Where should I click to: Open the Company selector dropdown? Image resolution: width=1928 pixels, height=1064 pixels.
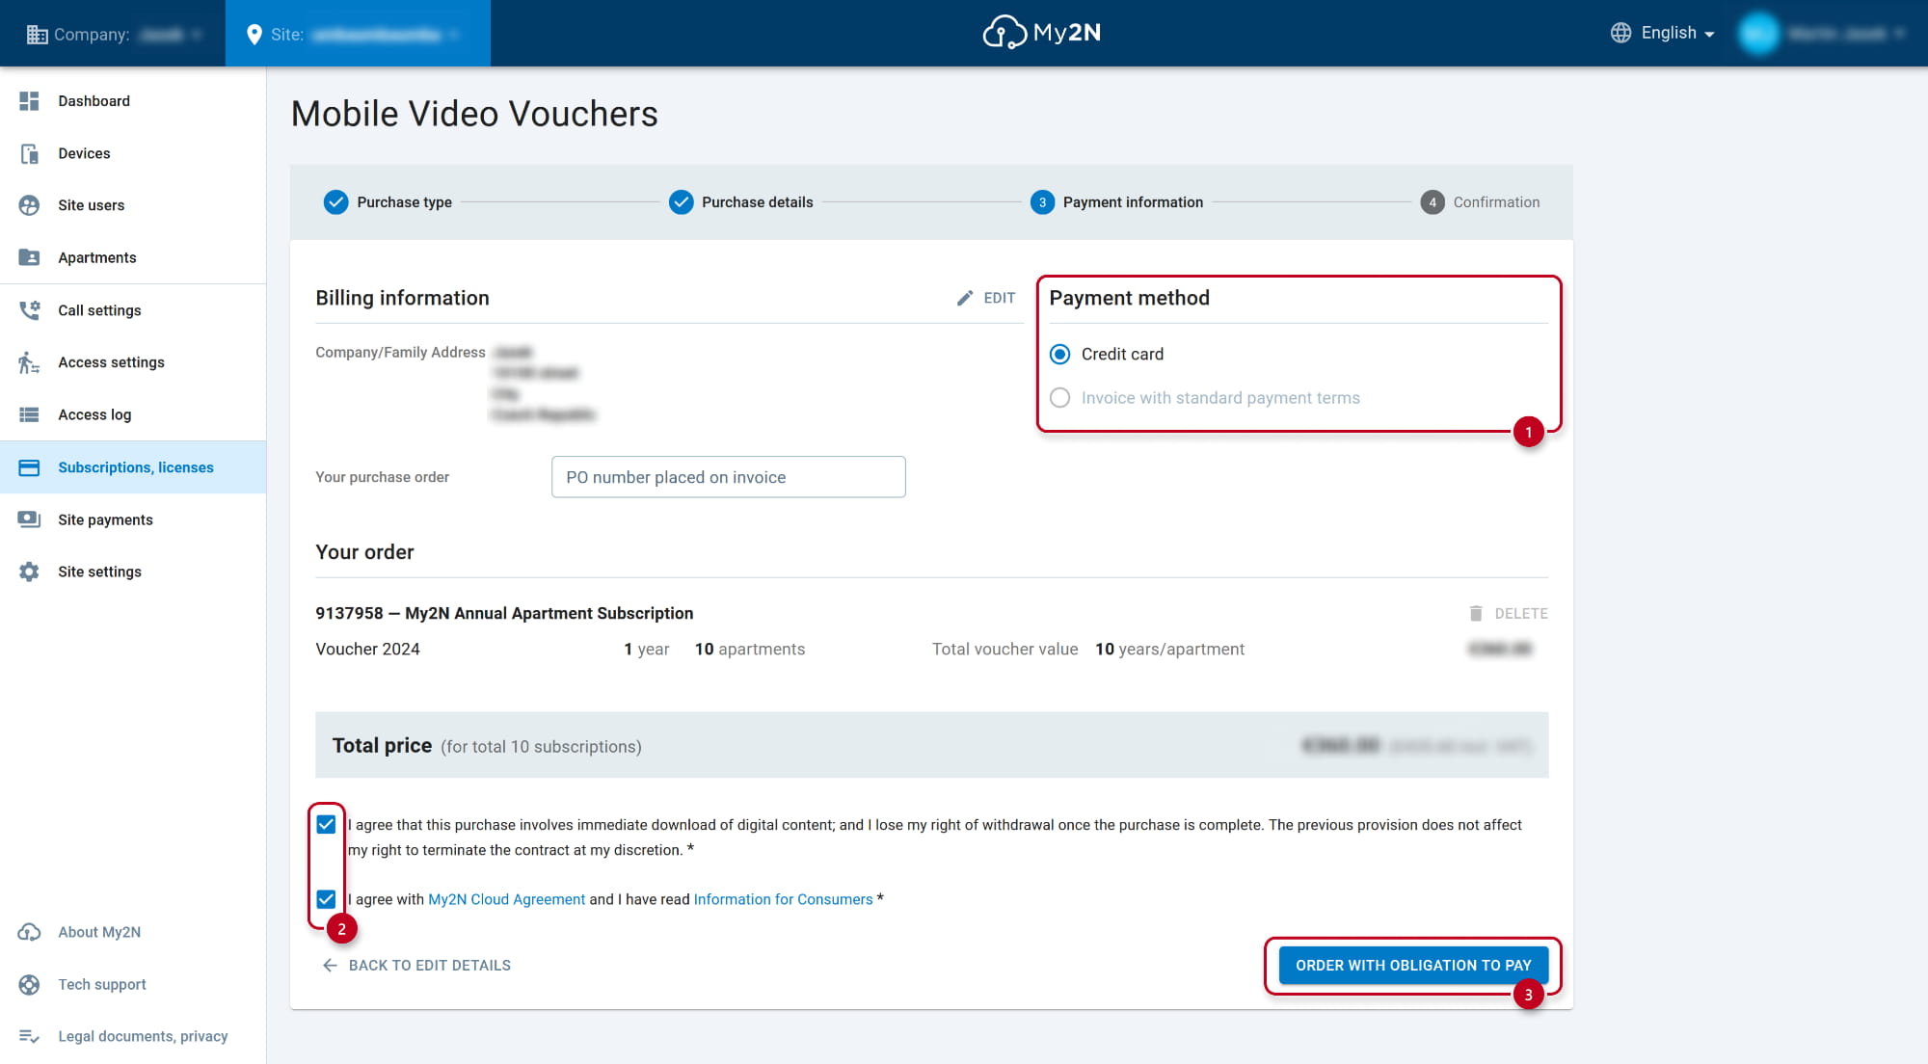point(116,34)
